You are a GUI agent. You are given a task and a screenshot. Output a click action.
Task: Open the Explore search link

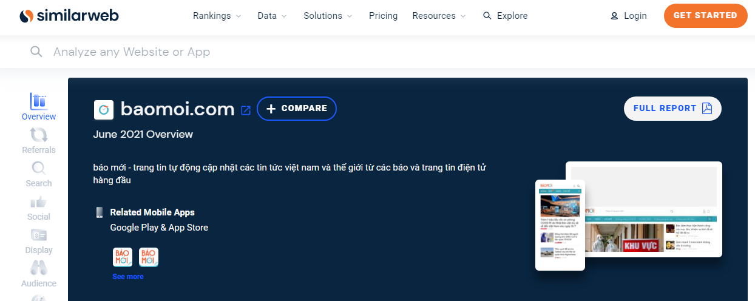506,16
